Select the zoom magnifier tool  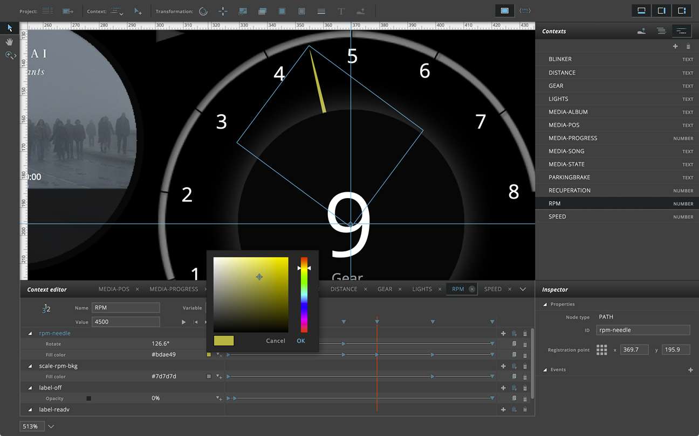(9, 55)
